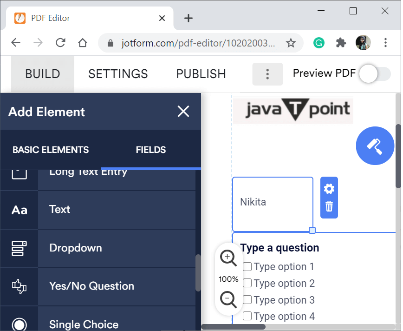The width and height of the screenshot is (403, 331).
Task: Check the Type option 1 checkbox
Action: point(247,267)
